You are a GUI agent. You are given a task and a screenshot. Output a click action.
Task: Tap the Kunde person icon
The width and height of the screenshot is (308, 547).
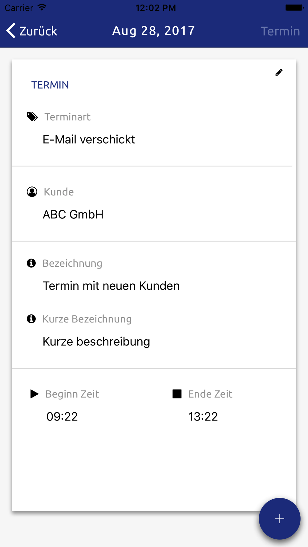pos(32,192)
